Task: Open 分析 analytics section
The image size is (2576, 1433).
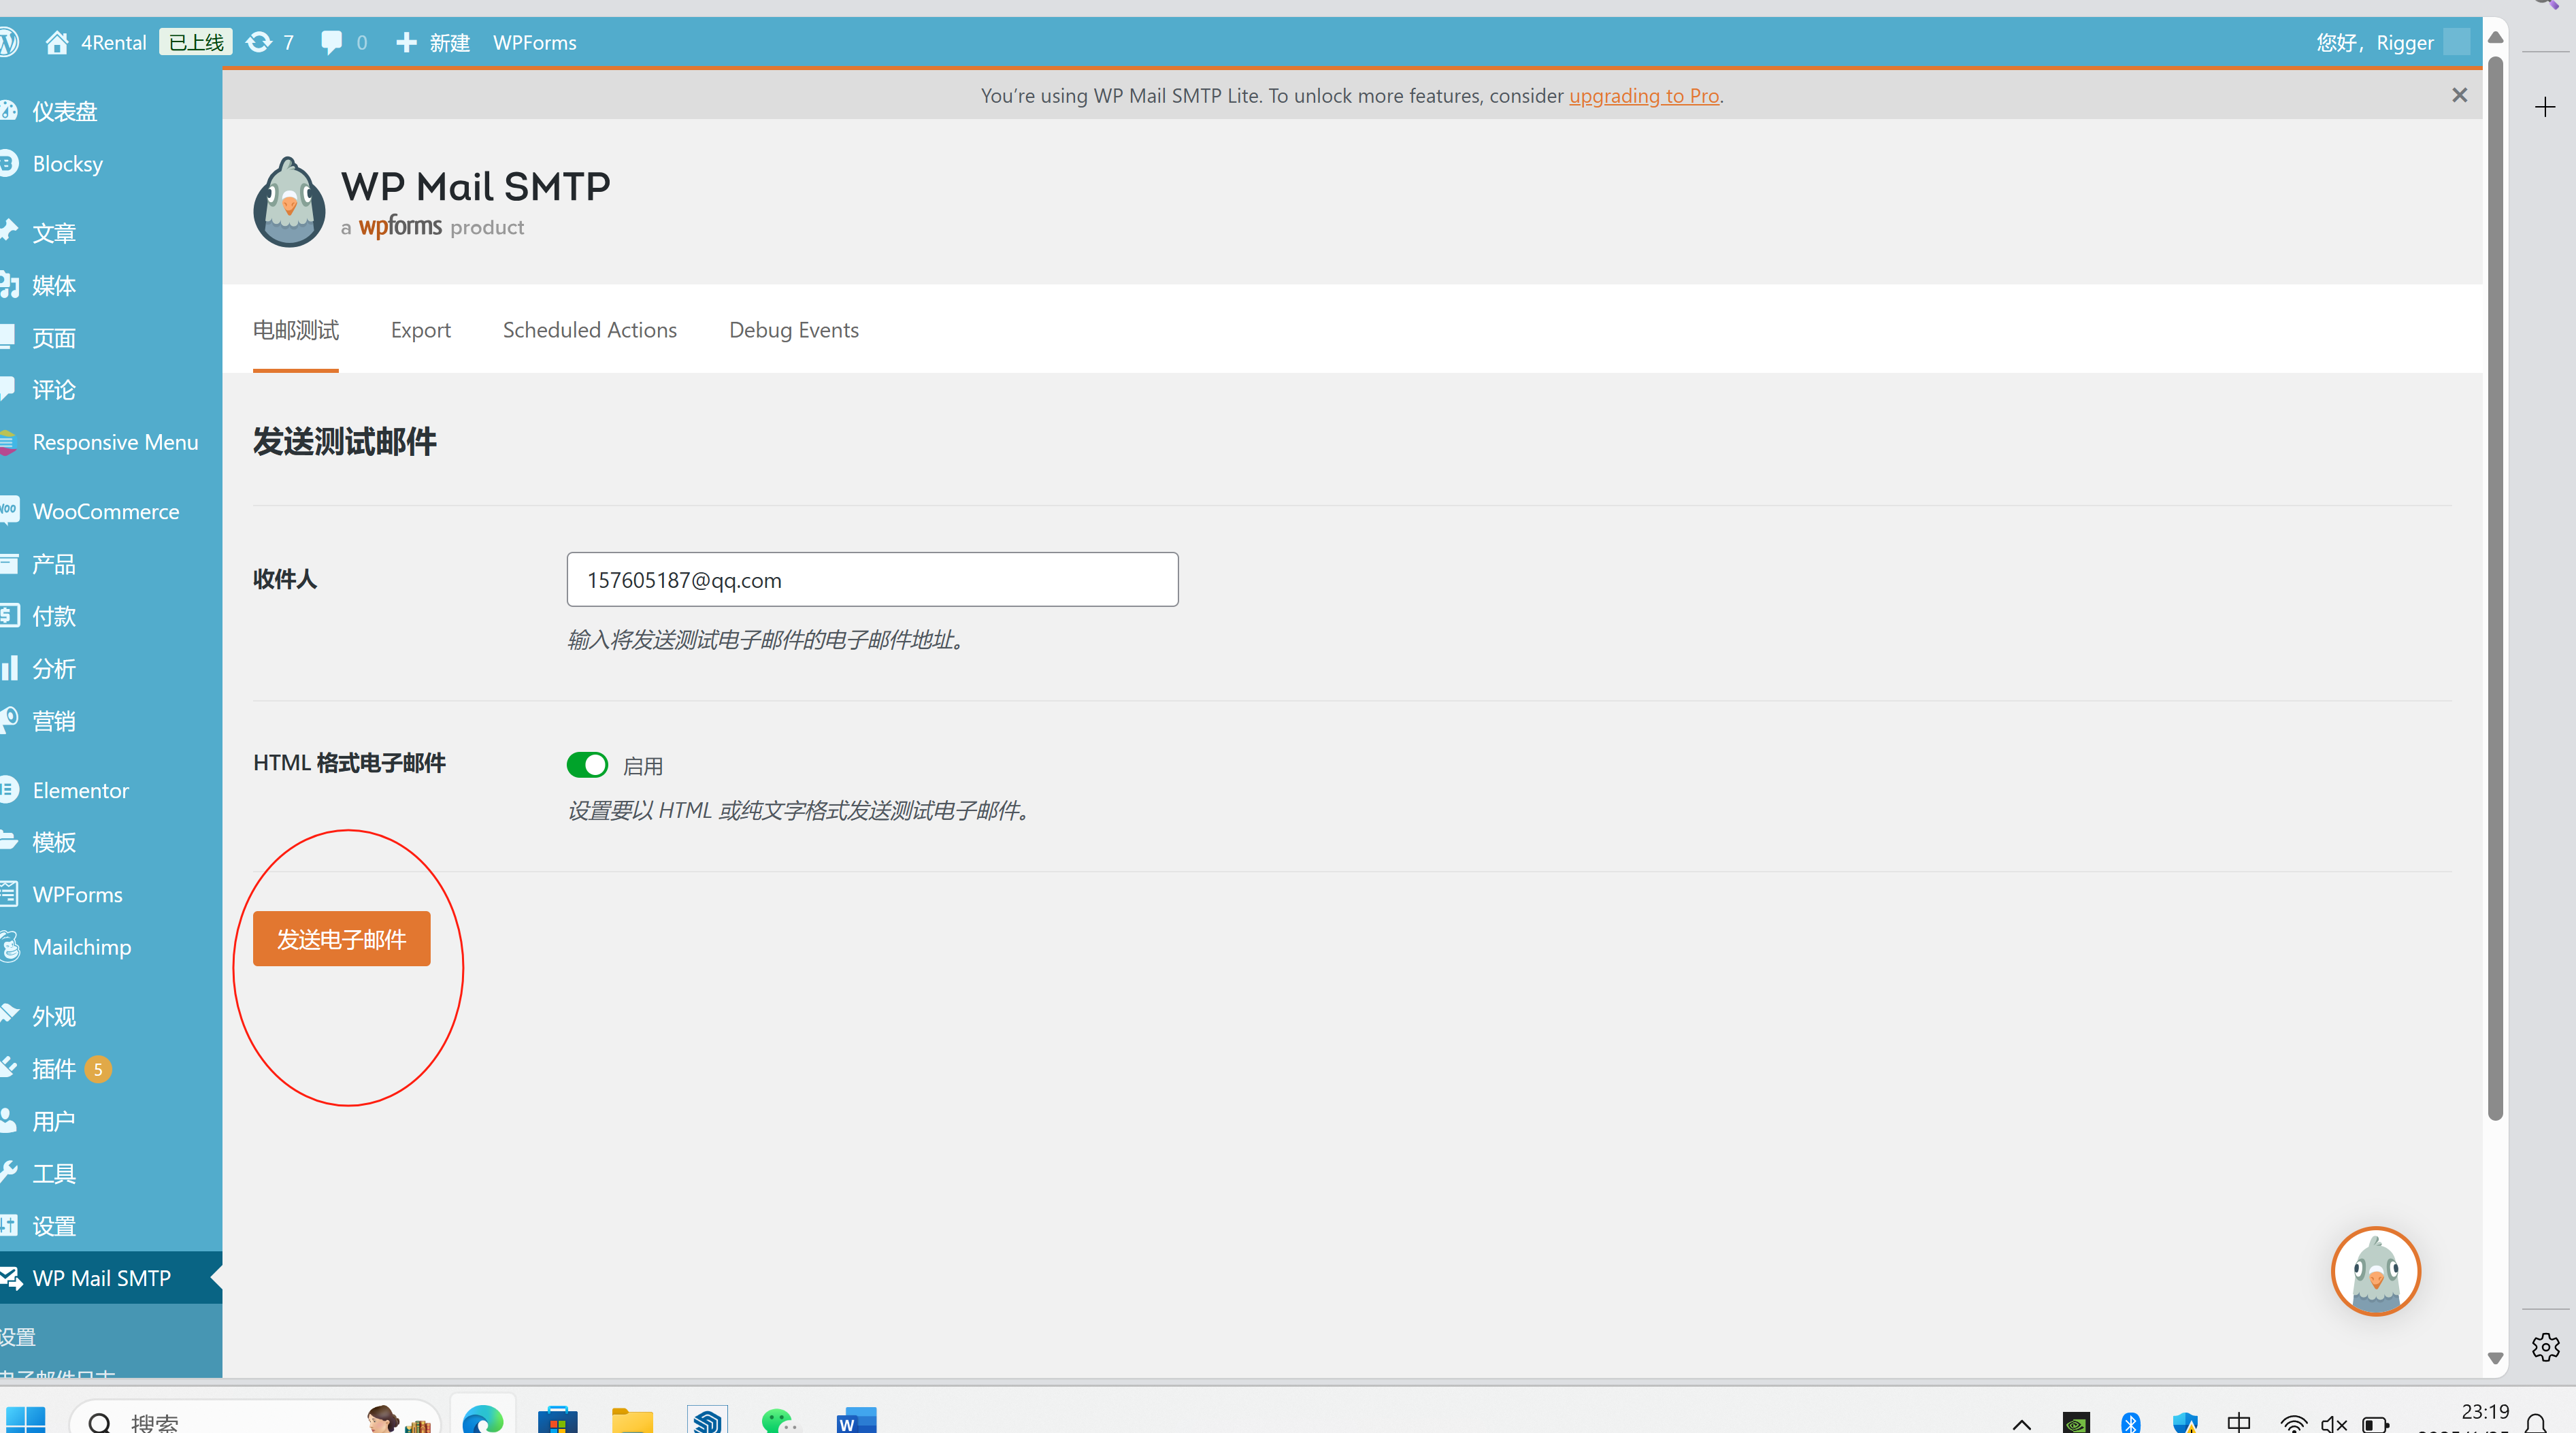Action: click(x=54, y=668)
